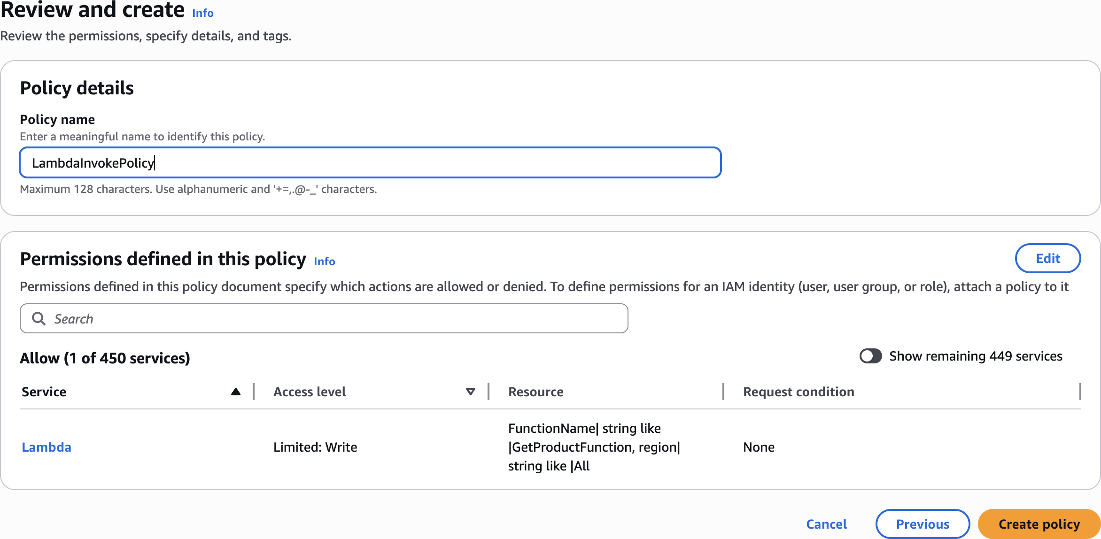Screen dimensions: 1101x539
Task: Click Cancel to abort policy creation
Action: tap(826, 524)
